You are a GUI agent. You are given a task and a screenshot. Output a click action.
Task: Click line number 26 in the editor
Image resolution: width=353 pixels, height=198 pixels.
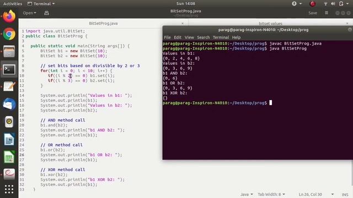[22, 155]
